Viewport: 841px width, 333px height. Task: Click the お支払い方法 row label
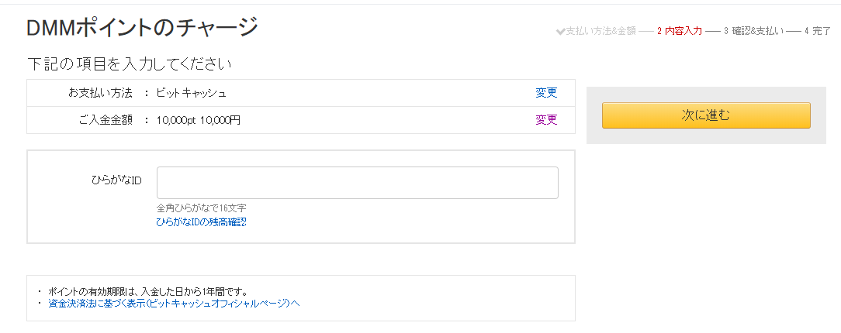100,93
